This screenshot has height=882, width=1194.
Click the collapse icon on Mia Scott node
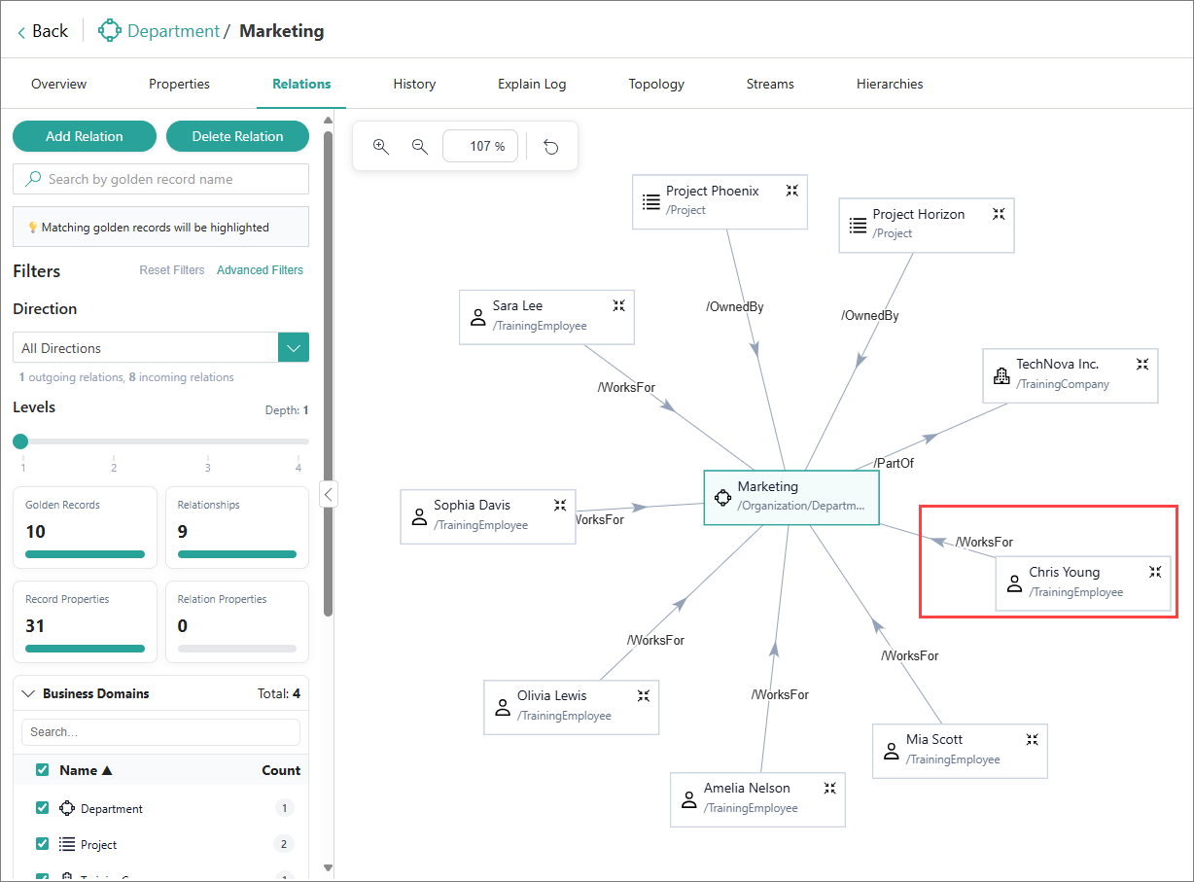(x=1032, y=739)
